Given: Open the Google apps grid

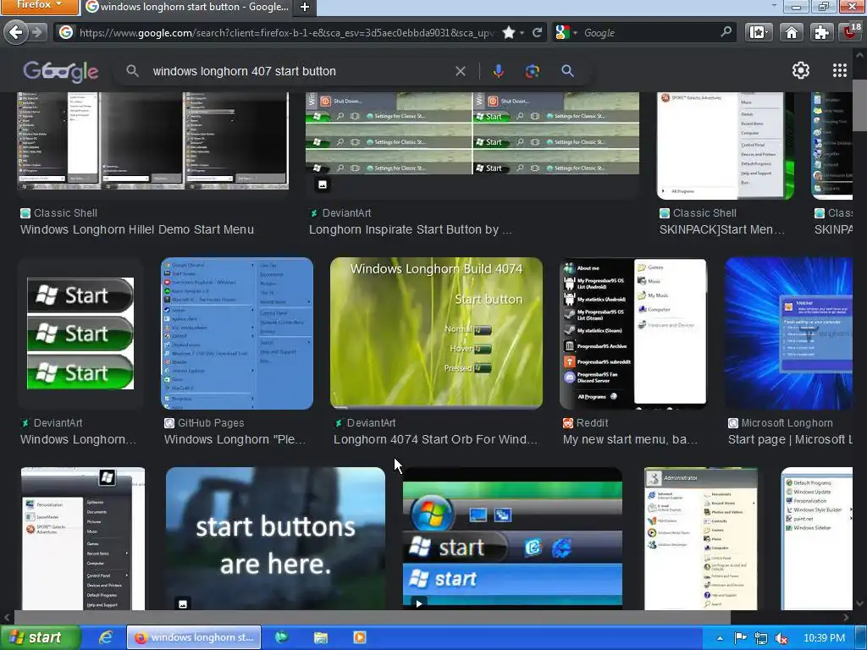Looking at the screenshot, I should coord(839,70).
